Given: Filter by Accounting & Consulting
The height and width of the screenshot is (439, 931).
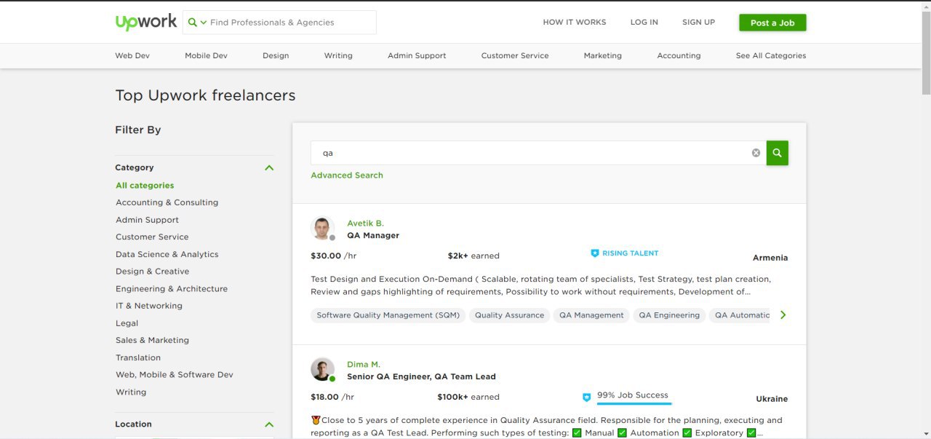Looking at the screenshot, I should pyautogui.click(x=167, y=202).
